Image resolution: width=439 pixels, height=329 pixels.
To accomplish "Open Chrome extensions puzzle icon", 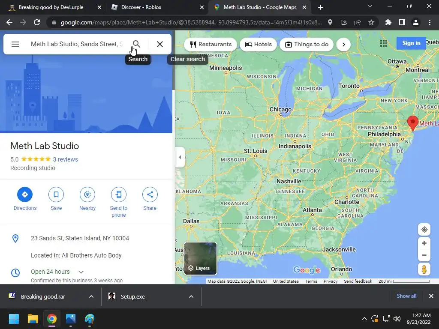I will [x=388, y=22].
